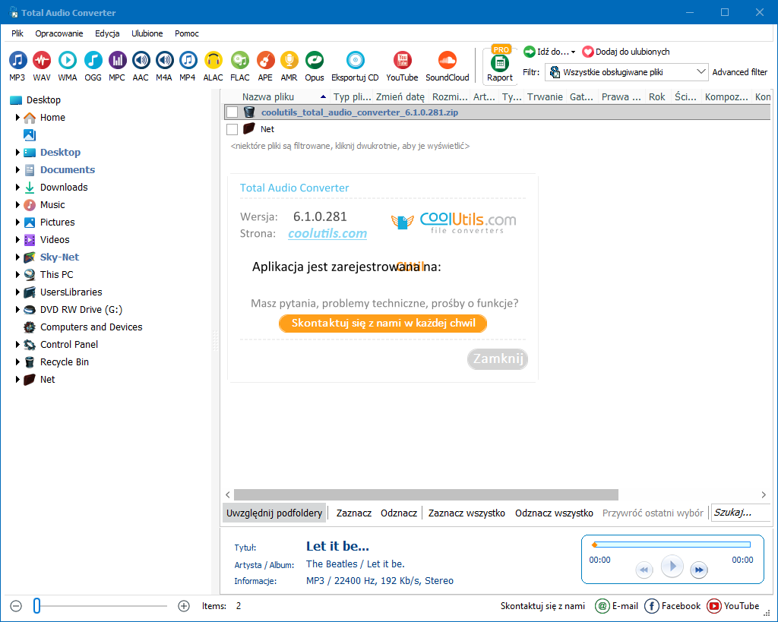Expand the Home tree node
The image size is (778, 622).
click(18, 118)
